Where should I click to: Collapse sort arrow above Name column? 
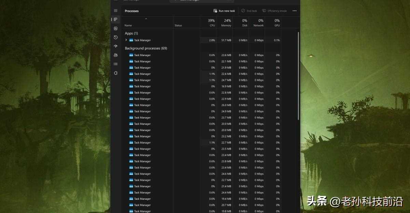(146, 19)
